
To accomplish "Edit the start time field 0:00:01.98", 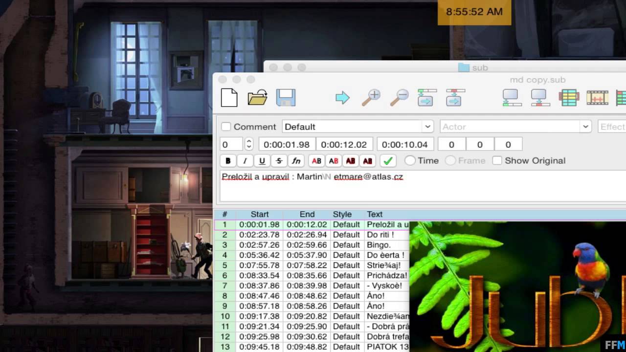I will coord(287,144).
